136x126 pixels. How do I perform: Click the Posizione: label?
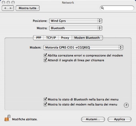click(40, 21)
